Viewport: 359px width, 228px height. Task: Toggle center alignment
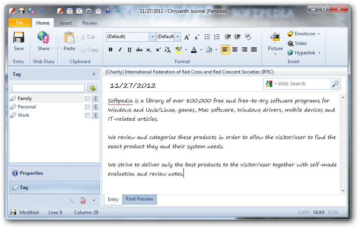click(235, 50)
